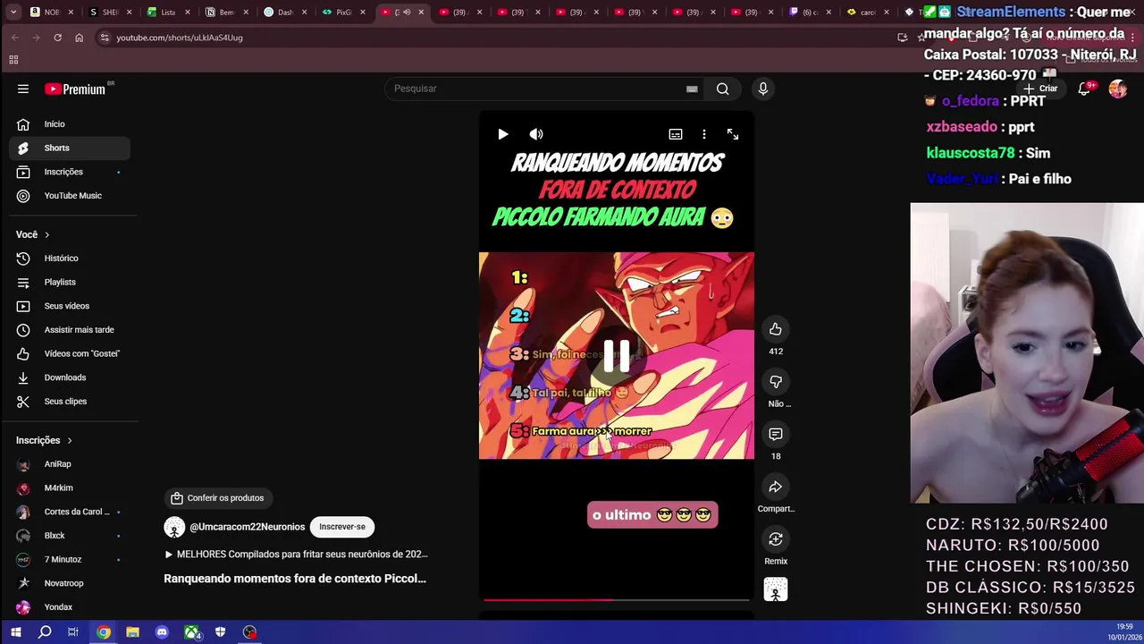Click the Short title Ranqueando momentos
Image resolution: width=1144 pixels, height=644 pixels.
[295, 579]
